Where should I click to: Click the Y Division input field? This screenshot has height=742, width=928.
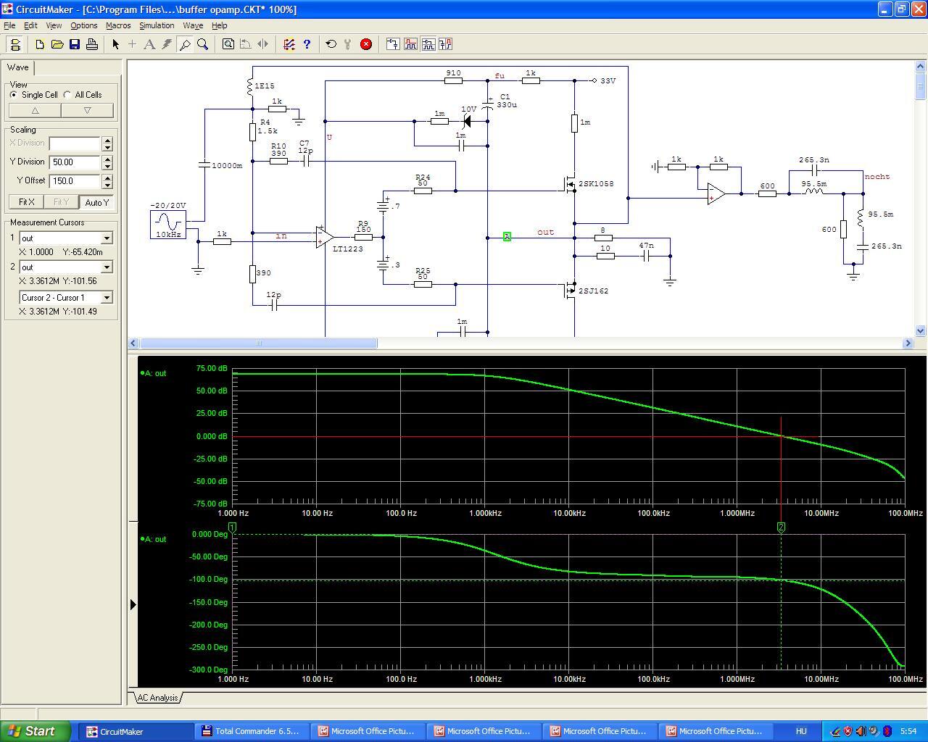[x=75, y=162]
